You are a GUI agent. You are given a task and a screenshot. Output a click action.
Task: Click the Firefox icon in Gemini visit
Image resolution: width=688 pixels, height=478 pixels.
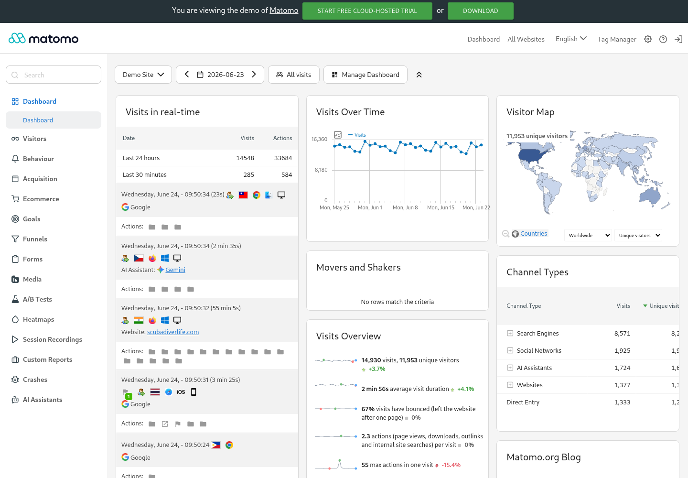152,258
